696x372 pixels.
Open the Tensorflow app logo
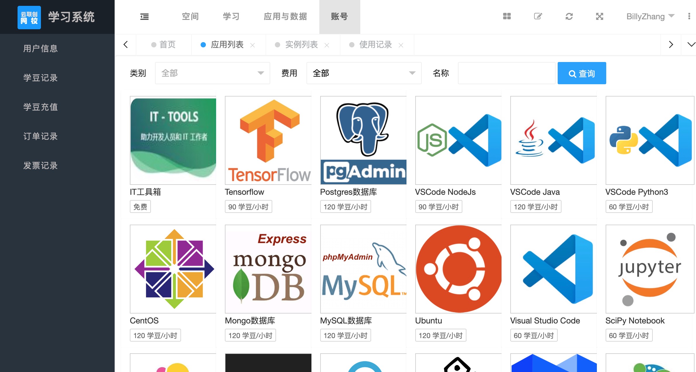coord(268,140)
